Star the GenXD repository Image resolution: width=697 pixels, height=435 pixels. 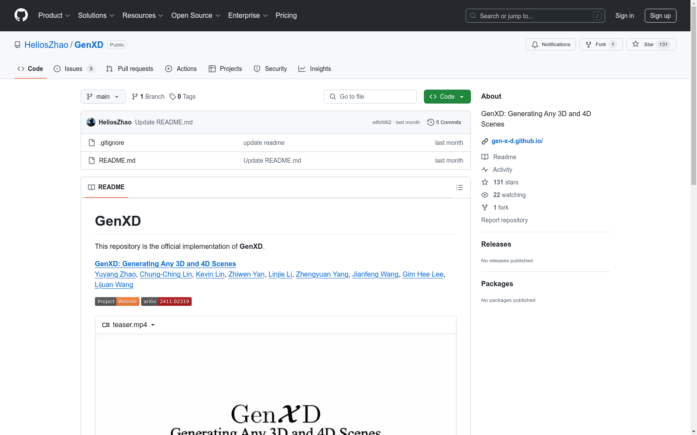click(651, 44)
